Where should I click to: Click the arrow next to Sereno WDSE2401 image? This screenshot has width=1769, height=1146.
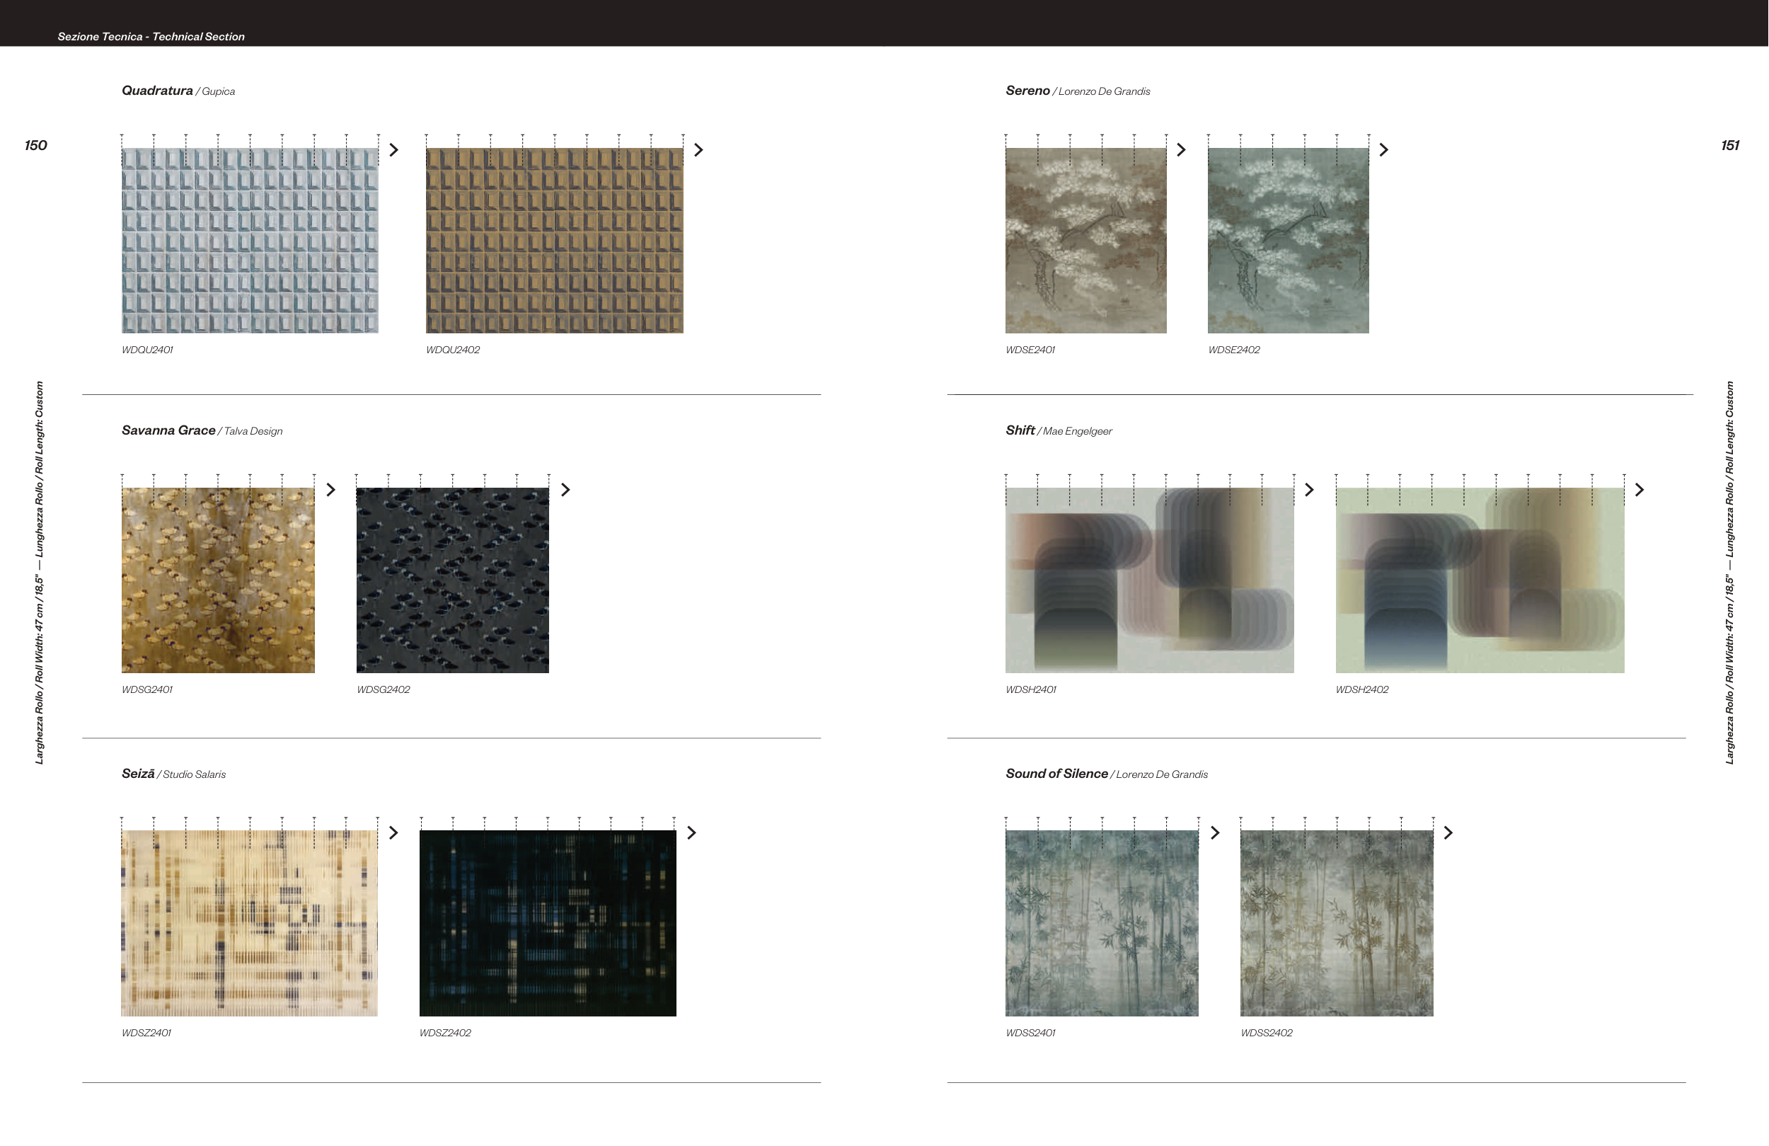(x=1181, y=150)
